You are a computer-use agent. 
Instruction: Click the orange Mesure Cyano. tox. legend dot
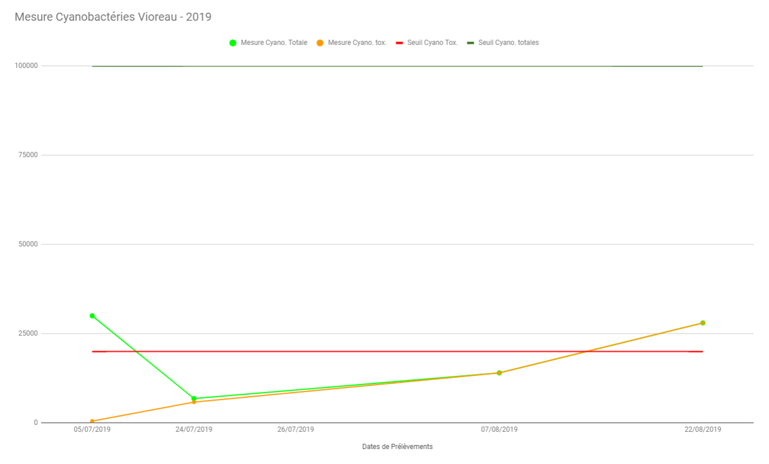[320, 43]
